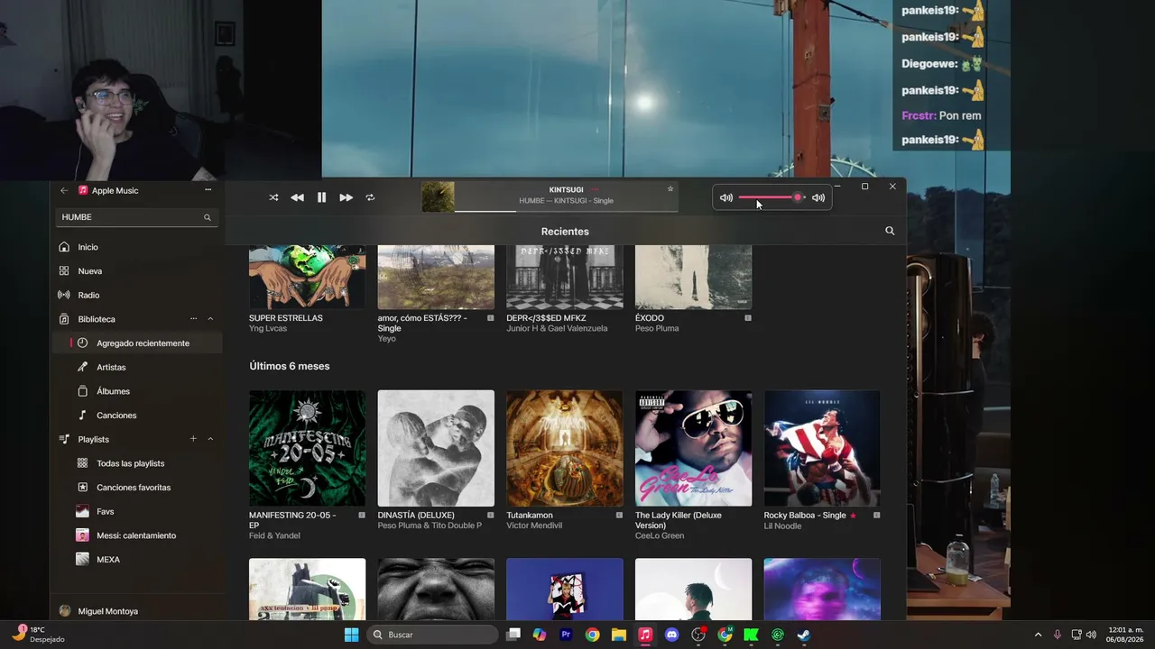Image resolution: width=1155 pixels, height=649 pixels.
Task: Go back with the sidebar arrow
Action: tap(64, 190)
